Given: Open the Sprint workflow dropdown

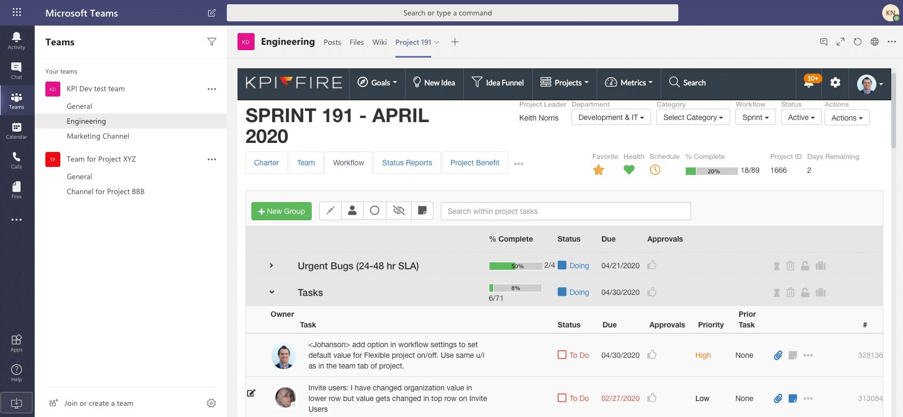Looking at the screenshot, I should (756, 117).
